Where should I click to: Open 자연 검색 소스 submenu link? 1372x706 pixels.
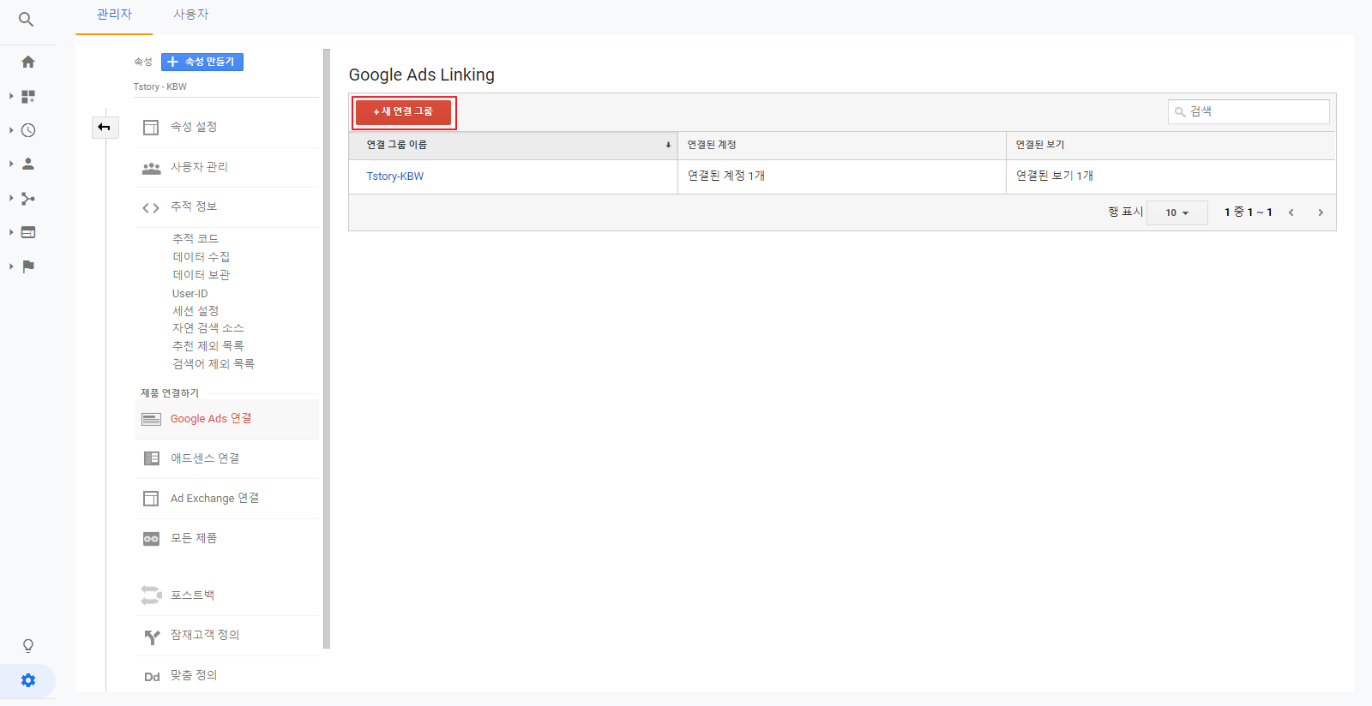(208, 328)
